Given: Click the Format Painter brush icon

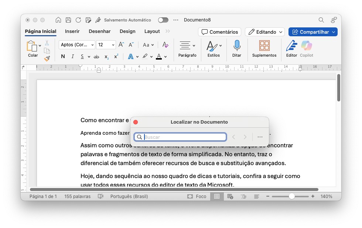Looking at the screenshot, I should coord(47,58).
